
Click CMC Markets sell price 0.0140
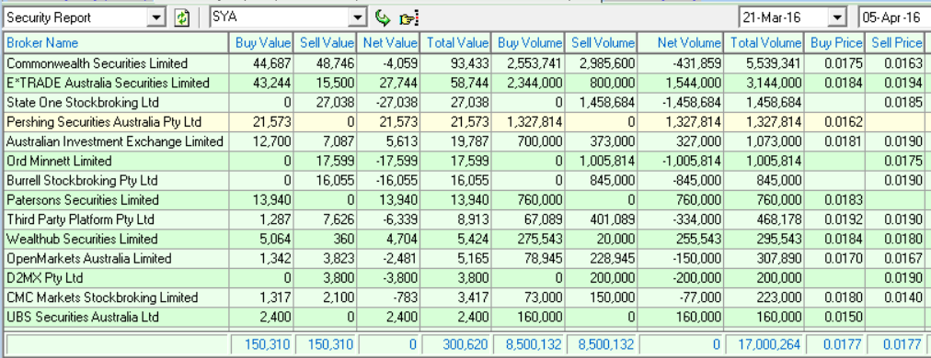pos(904,298)
